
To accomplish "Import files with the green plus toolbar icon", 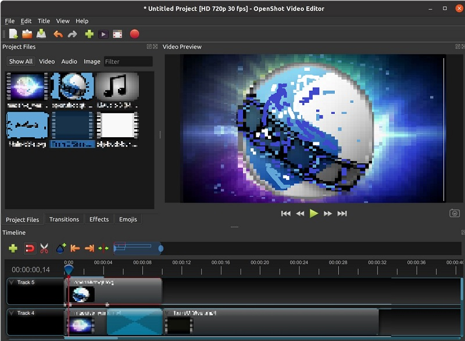I will click(x=90, y=34).
